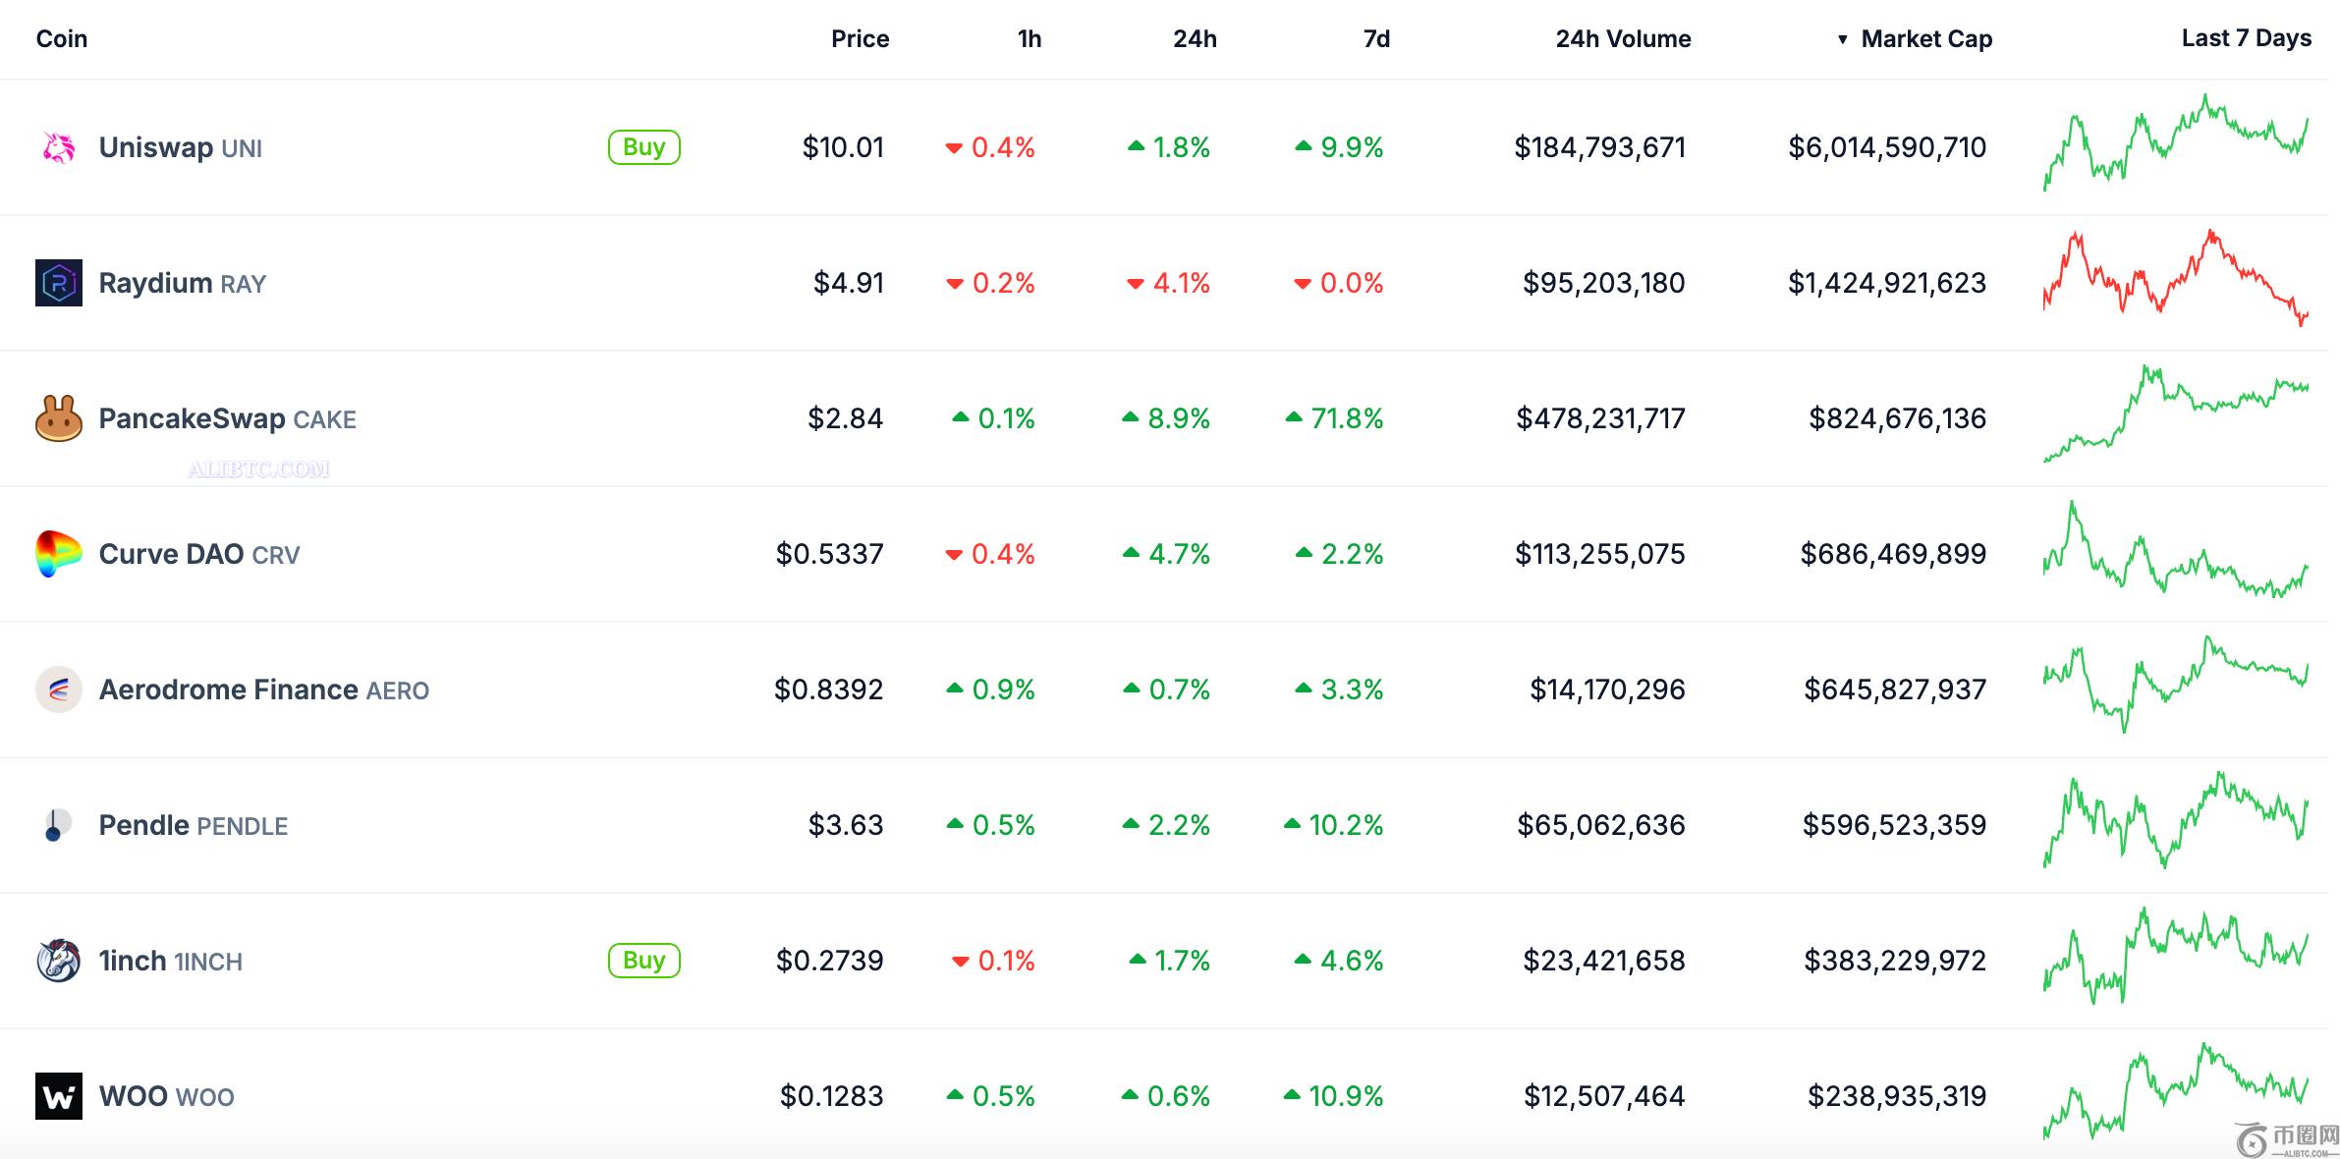This screenshot has width=2340, height=1159.
Task: Click the 1inch unicorn logo icon
Action: 58,961
